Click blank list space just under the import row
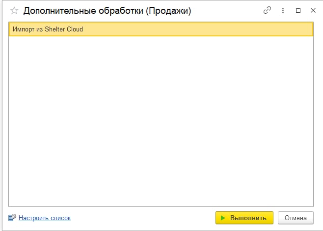 (161, 43)
